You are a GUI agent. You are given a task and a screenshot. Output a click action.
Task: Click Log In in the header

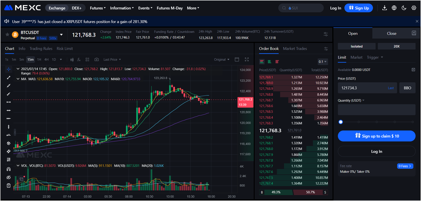(335, 8)
